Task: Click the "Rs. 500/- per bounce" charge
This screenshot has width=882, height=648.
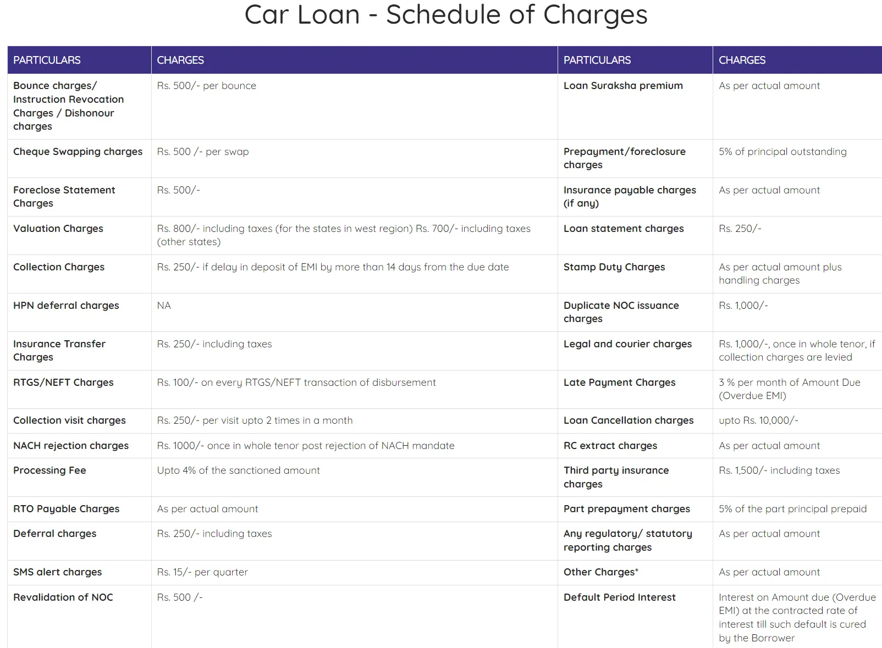Action: [206, 86]
